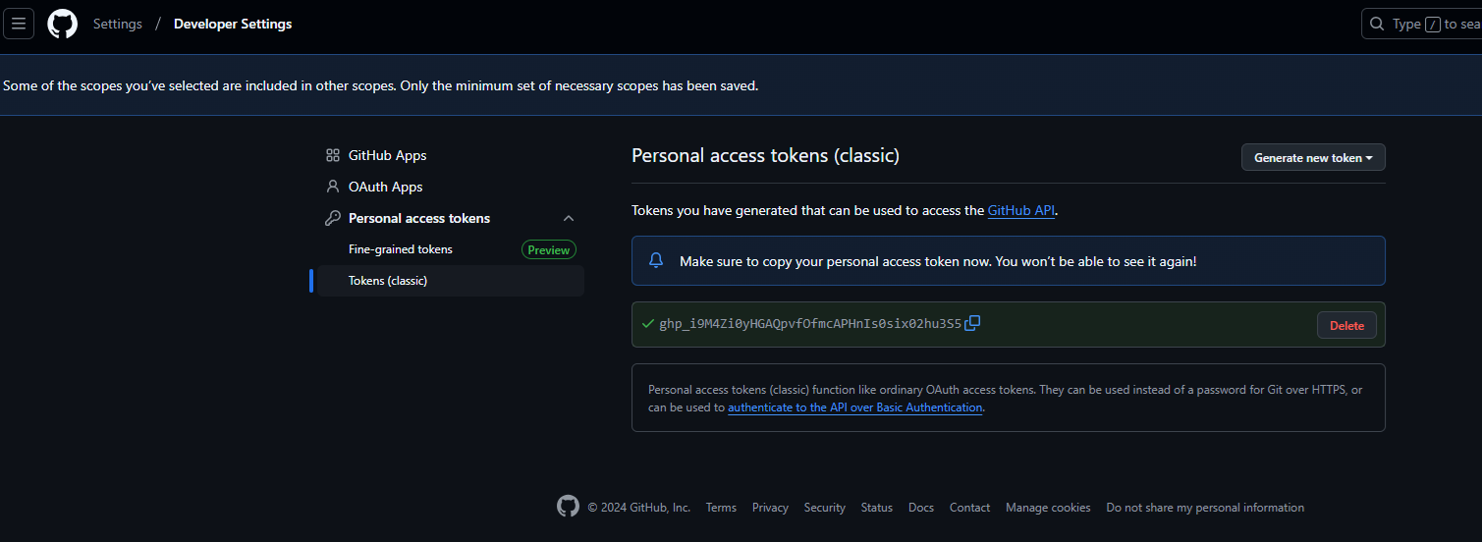Open footer Terms link
This screenshot has height=542, width=1482.
point(721,508)
